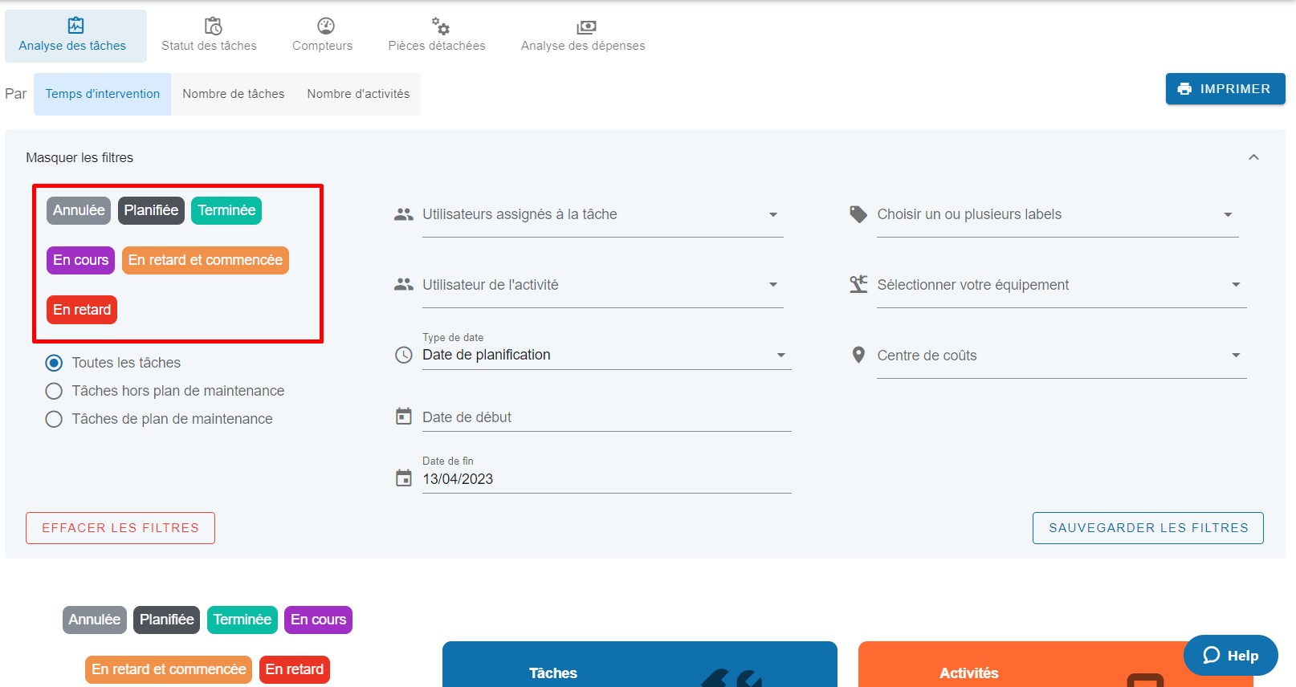Viewport: 1296px width, 687px height.
Task: Go to Pièces détachées tab
Action: [x=437, y=36]
